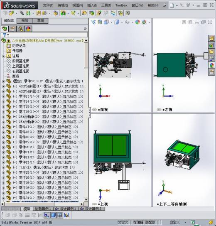Toggle the four-view viewport layout button
The height and width of the screenshot is (226, 216).
[x=60, y=215]
